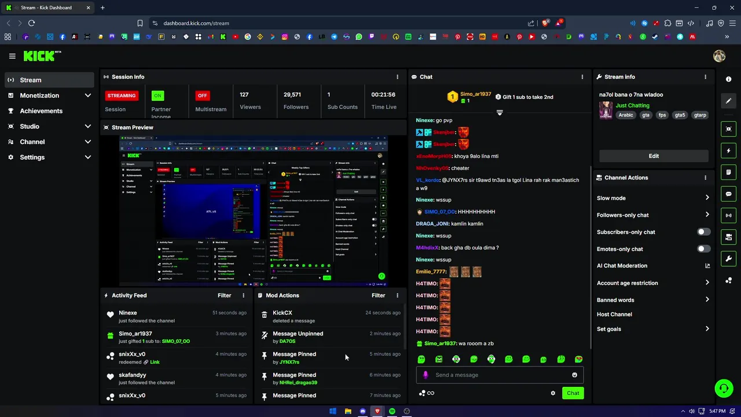Open Stream info three-dot menu
The image size is (741, 417).
(705, 77)
